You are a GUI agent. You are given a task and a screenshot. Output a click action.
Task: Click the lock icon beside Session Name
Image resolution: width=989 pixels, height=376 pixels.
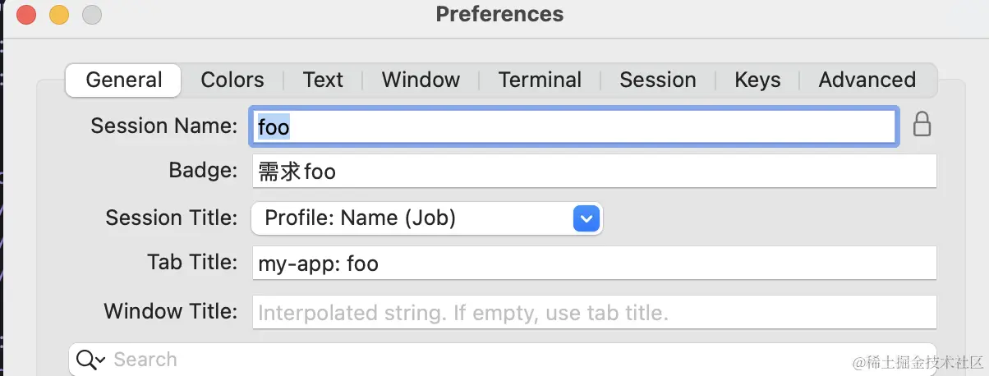[922, 126]
